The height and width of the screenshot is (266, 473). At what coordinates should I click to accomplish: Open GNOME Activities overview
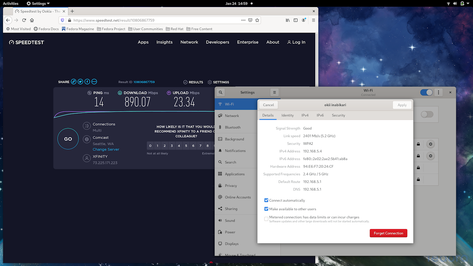11,3
